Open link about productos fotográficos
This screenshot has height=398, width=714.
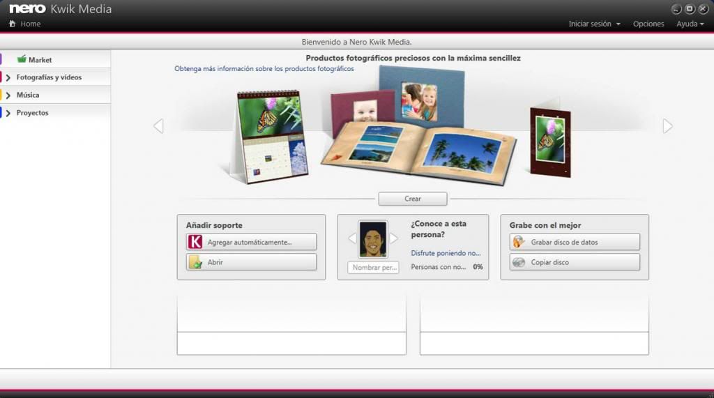tap(264, 69)
